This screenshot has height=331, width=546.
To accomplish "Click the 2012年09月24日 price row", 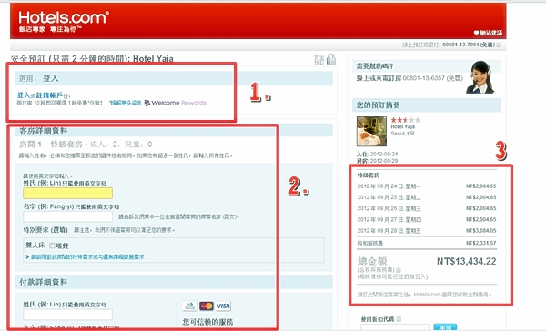I will click(x=427, y=186).
